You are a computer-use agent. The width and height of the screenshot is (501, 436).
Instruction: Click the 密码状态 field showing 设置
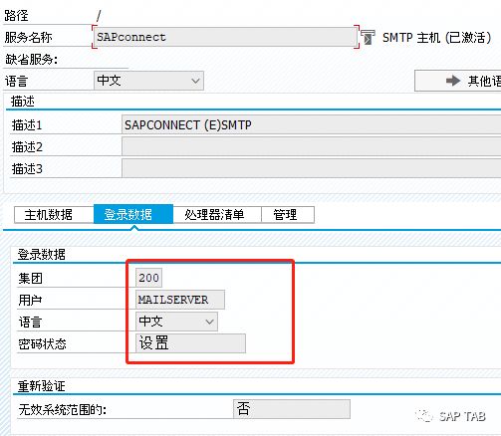(190, 343)
